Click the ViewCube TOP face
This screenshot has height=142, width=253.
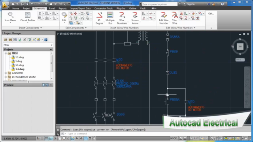240,47
